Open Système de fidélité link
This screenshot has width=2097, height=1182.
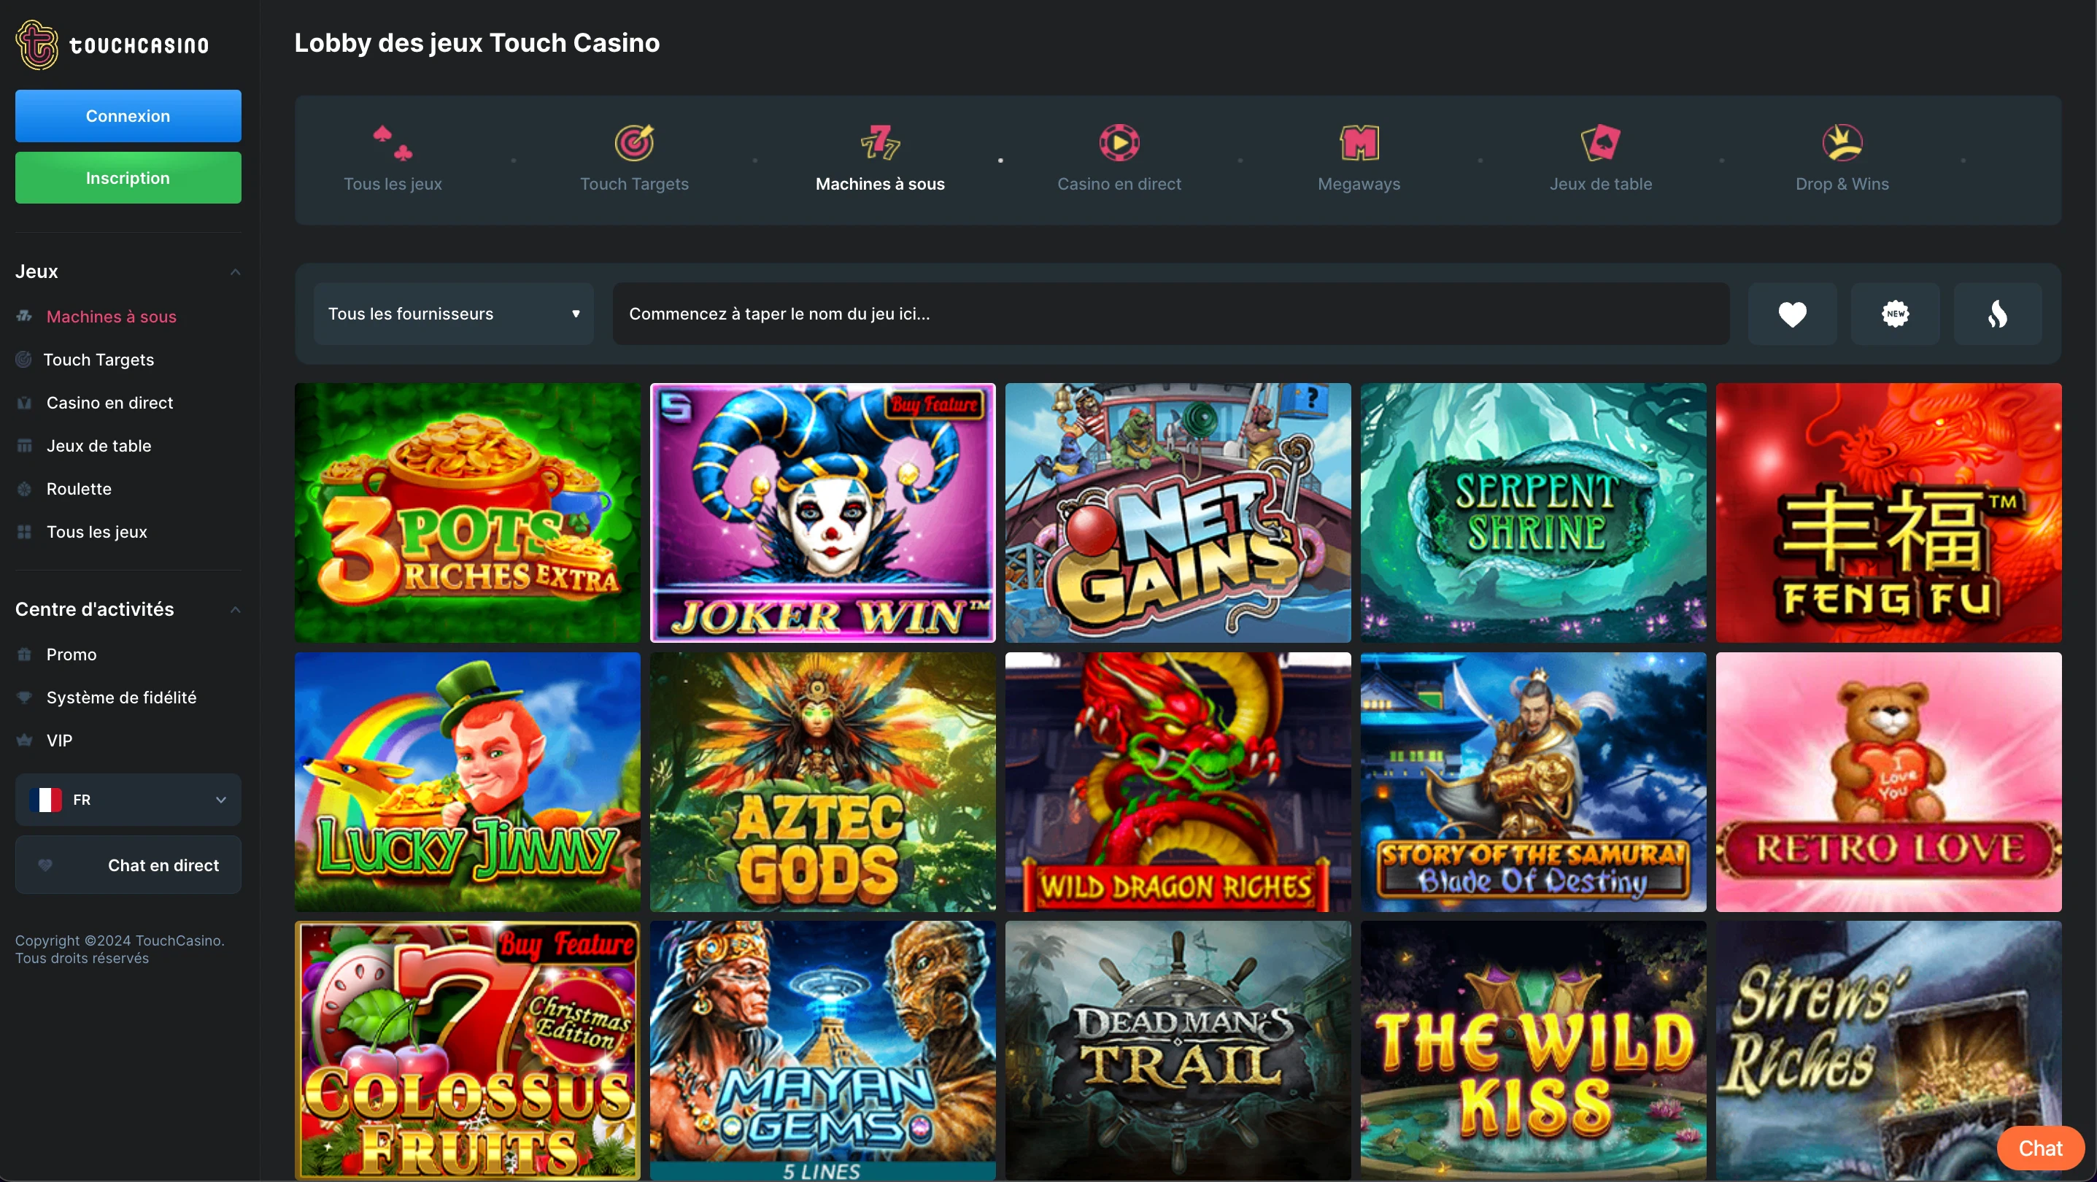click(121, 698)
